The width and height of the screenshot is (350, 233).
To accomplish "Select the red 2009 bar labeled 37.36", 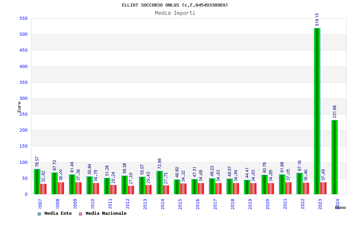I will 78,188.
